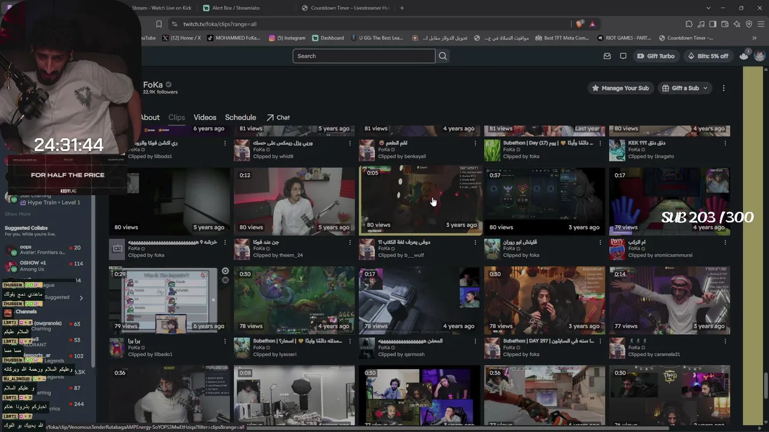The height and width of the screenshot is (432, 769).
Task: Click Show More in the sidebar
Action: [17, 214]
